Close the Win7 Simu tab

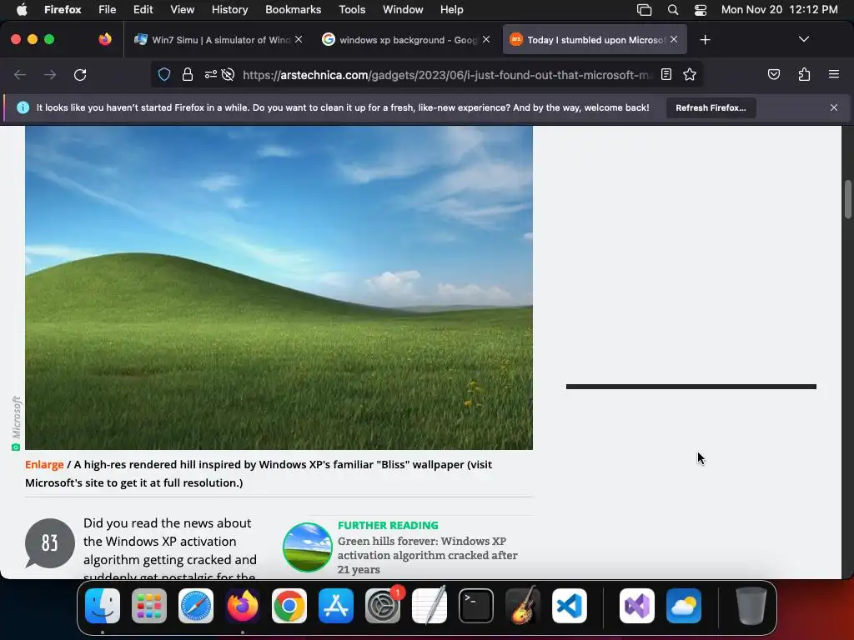tap(299, 39)
